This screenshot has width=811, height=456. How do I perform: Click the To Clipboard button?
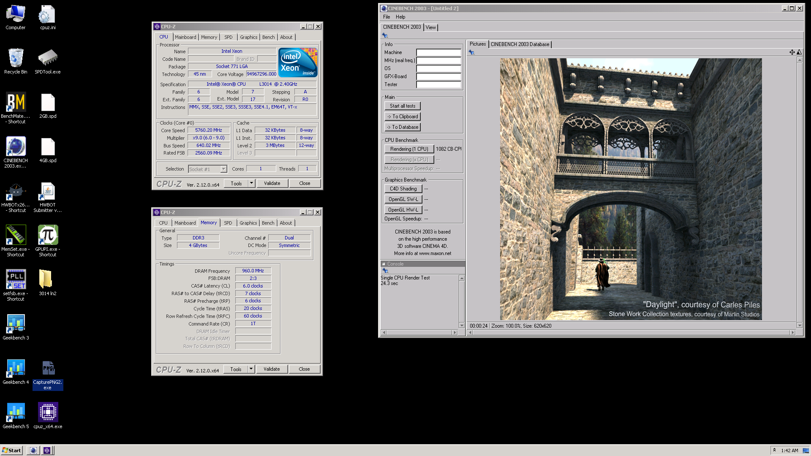[x=403, y=117]
